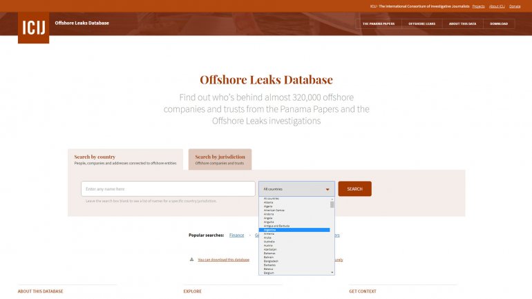Click the country list scrollbar thumb
Screen dimensions: 532x299
[332, 205]
